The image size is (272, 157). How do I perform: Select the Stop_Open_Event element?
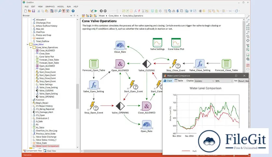pos(94,106)
